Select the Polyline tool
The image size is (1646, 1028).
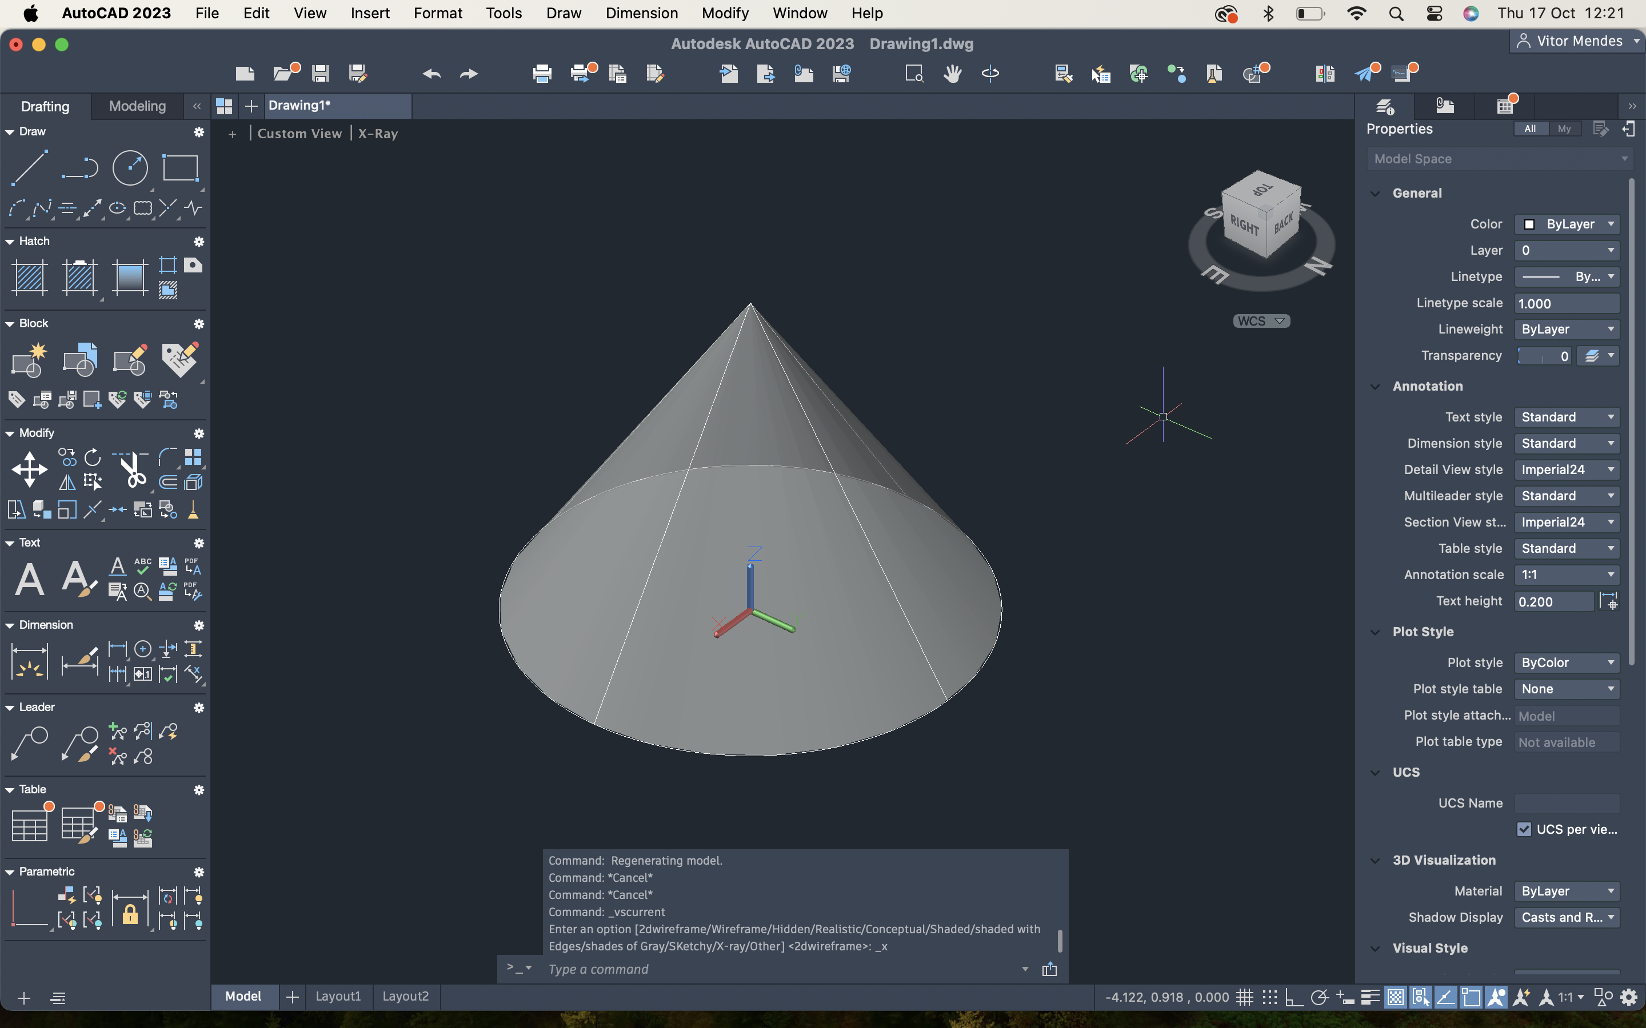point(79,167)
